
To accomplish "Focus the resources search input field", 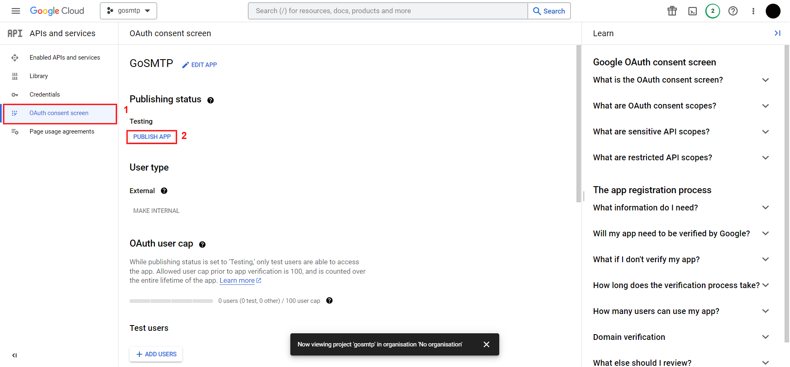I will (x=388, y=11).
